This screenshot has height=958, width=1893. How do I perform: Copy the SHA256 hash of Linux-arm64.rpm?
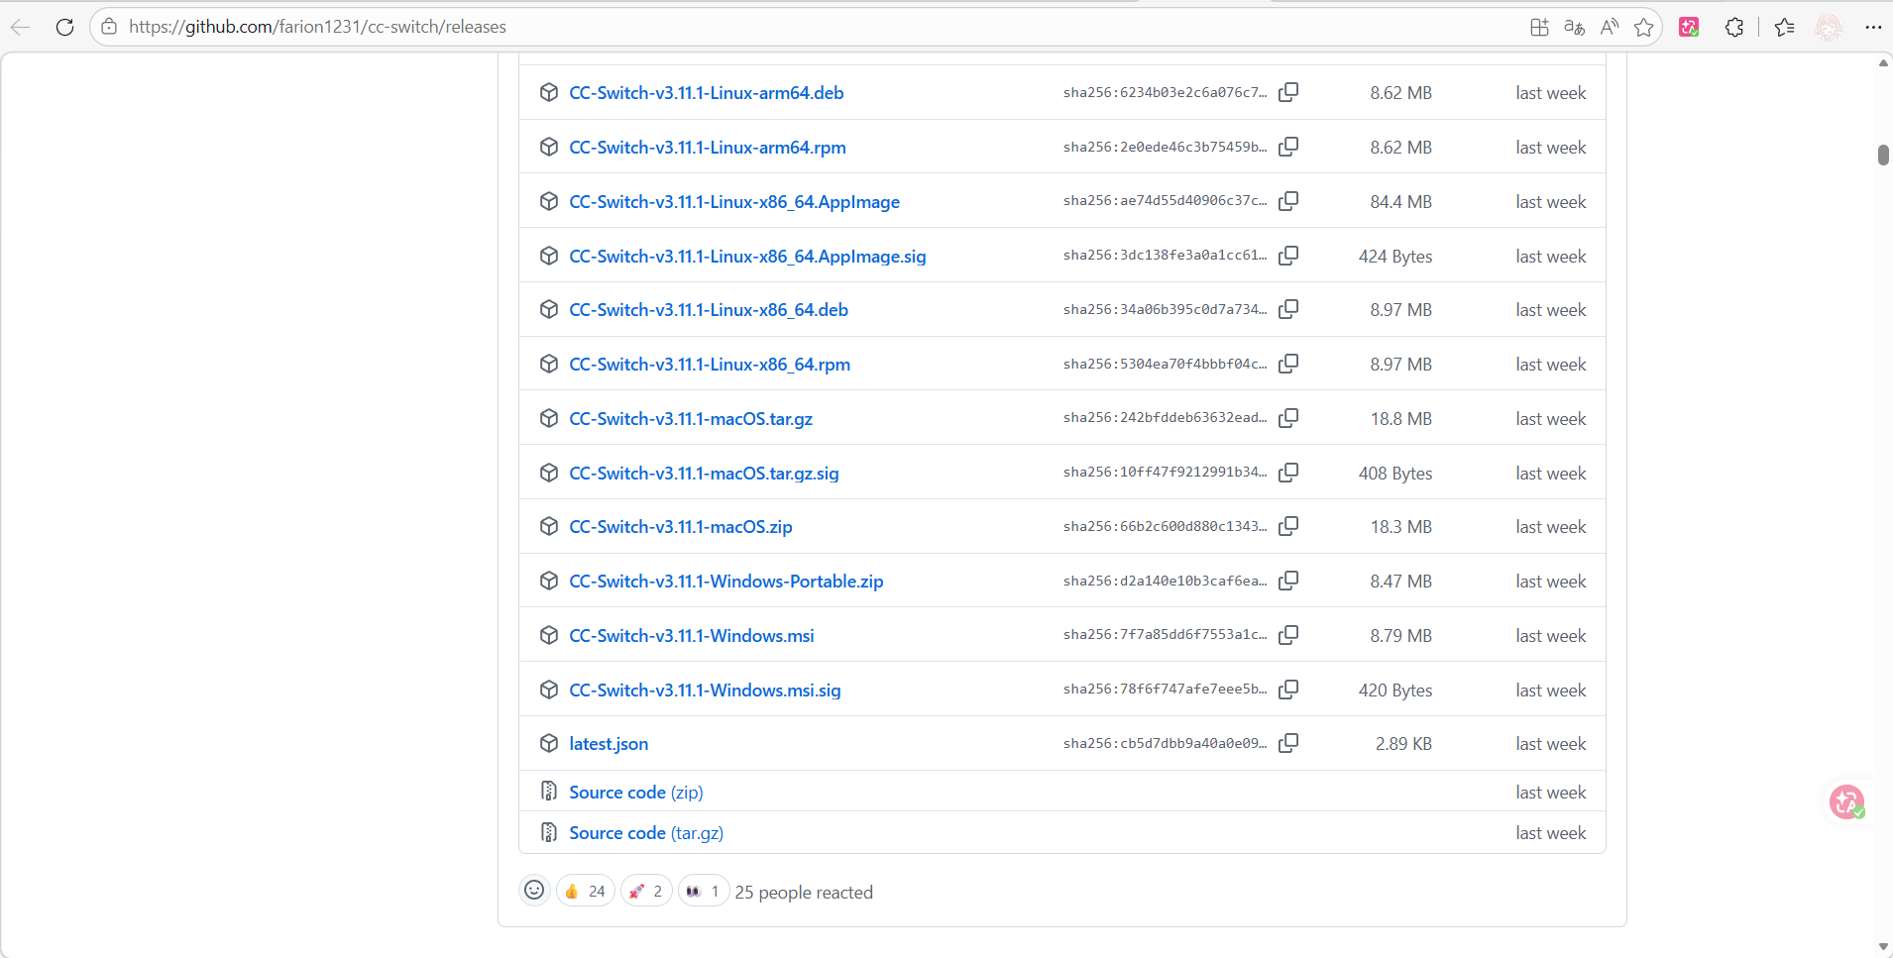coord(1288,147)
